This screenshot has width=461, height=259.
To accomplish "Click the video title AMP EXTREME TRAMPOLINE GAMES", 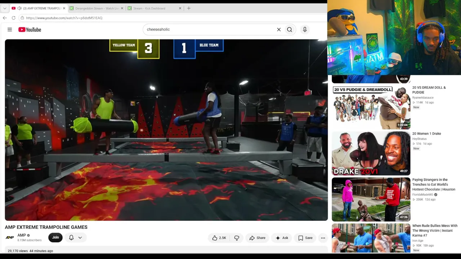I will pyautogui.click(x=46, y=227).
